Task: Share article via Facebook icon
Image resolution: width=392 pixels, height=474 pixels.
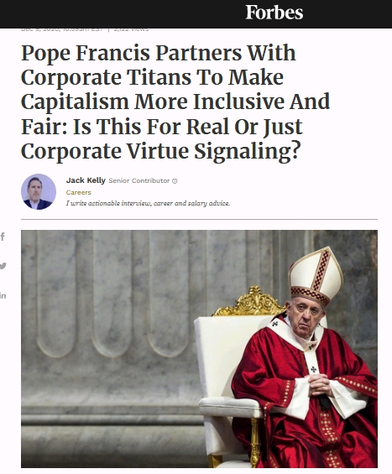Action: [3, 237]
